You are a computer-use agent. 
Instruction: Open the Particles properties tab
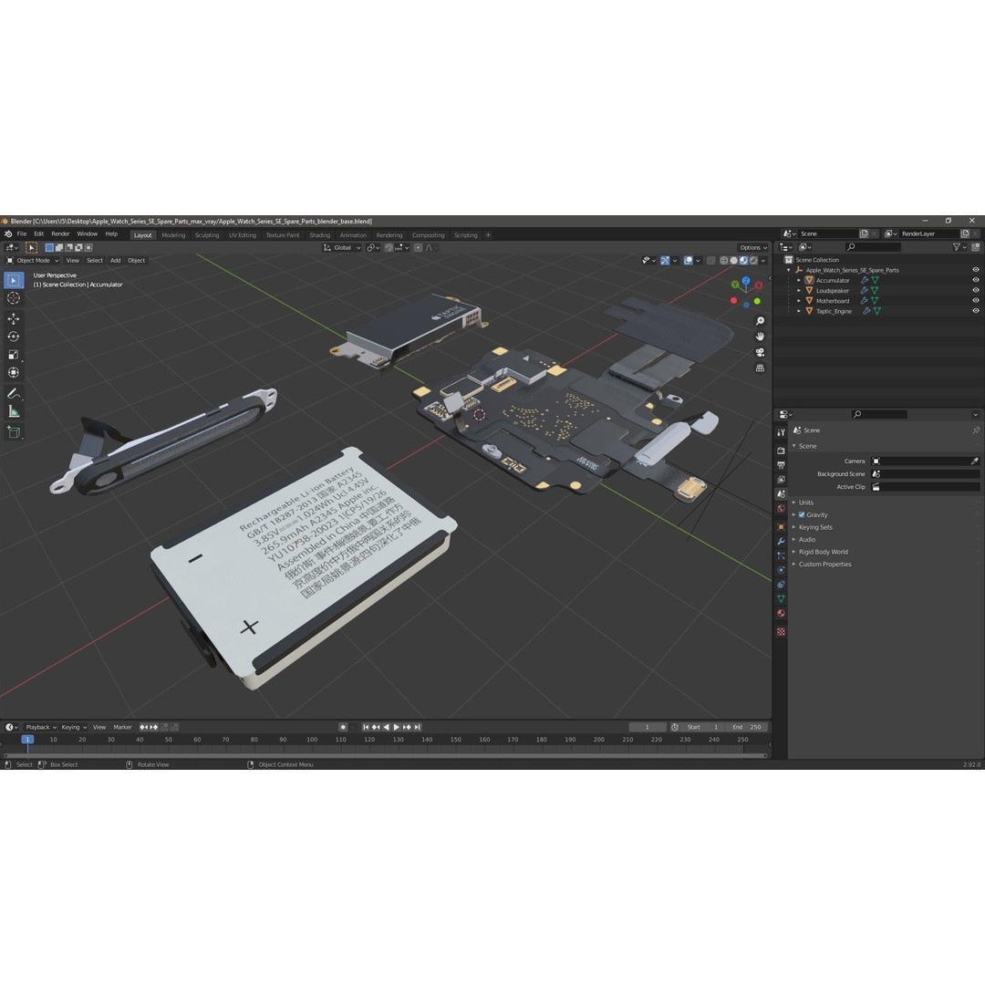point(781,555)
